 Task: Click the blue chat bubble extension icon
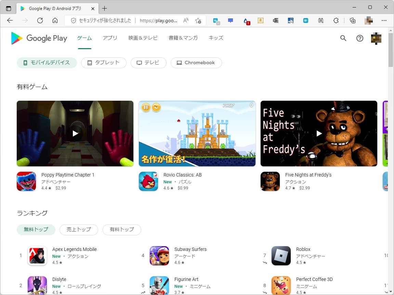(x=231, y=20)
